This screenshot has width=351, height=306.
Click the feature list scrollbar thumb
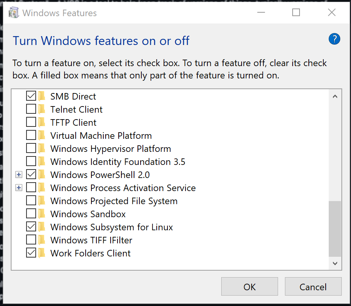click(335, 229)
